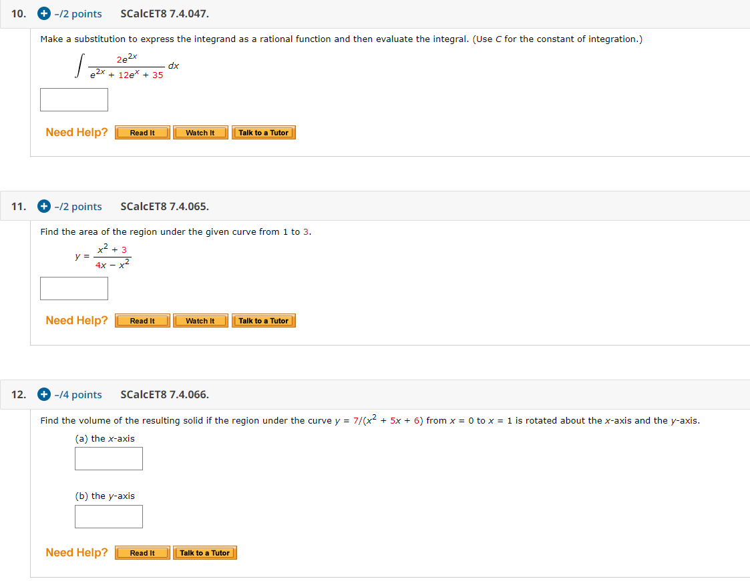Click Need Help? on question 10

77,132
